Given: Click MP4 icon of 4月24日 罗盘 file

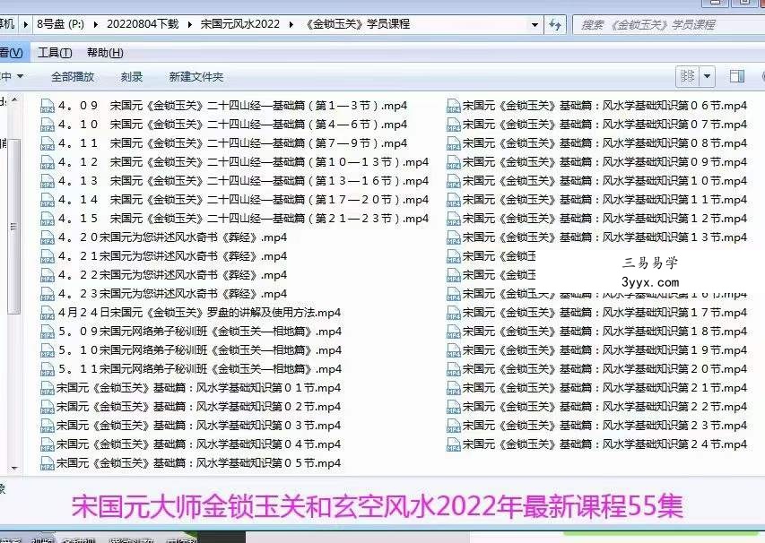Looking at the screenshot, I should [x=48, y=313].
